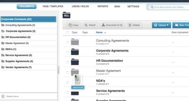The image size is (189, 101).
Task: Click the Attach toolbar button
Action: click(x=90, y=25)
